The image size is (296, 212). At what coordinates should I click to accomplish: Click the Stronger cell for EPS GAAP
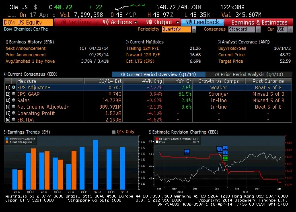[x=219, y=94]
